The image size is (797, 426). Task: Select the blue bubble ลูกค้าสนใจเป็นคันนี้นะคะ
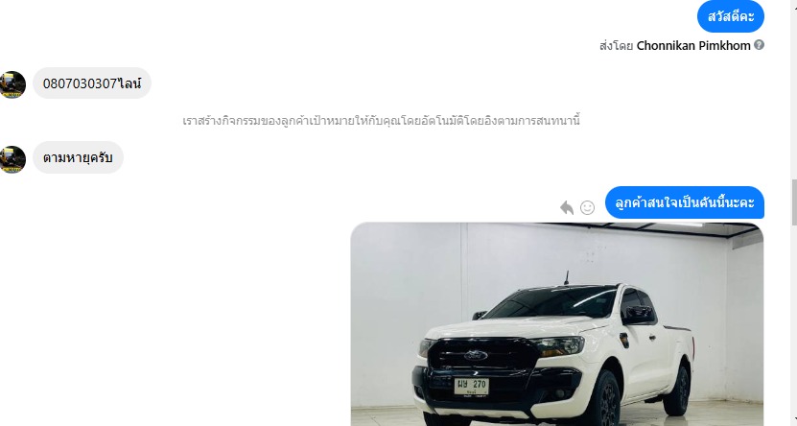tap(684, 202)
